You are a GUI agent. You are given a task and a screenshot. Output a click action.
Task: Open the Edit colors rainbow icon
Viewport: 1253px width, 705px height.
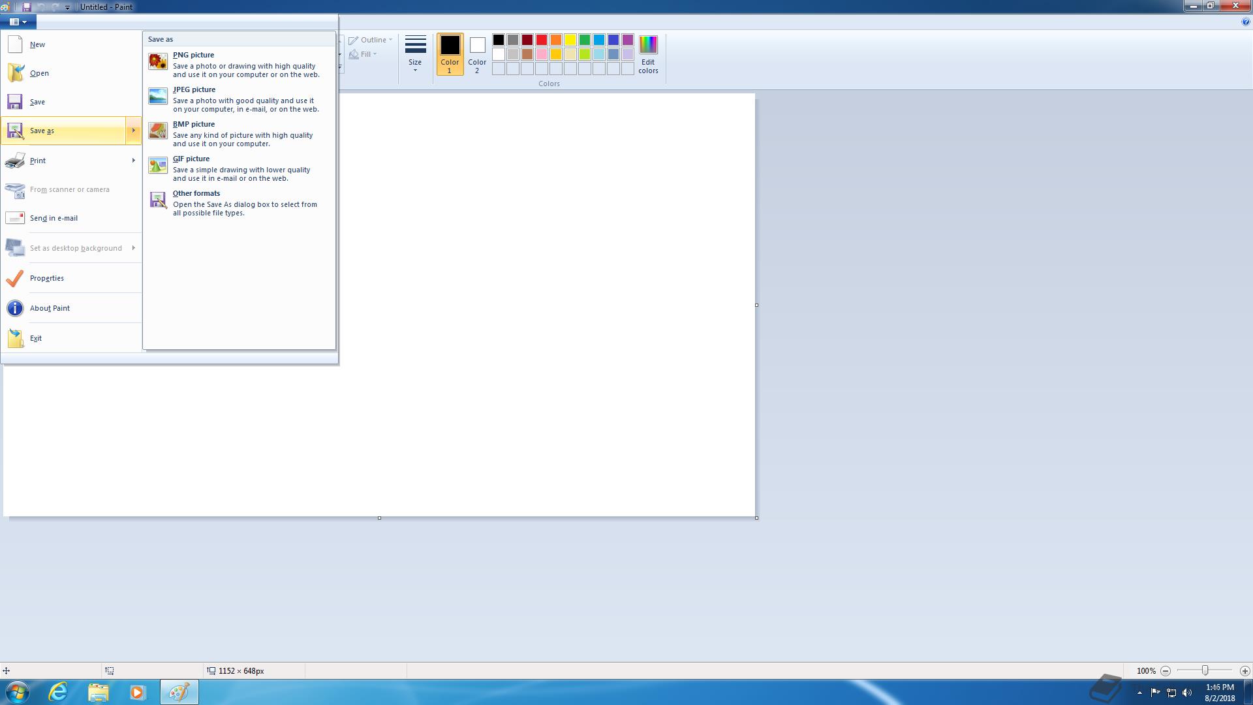(648, 45)
